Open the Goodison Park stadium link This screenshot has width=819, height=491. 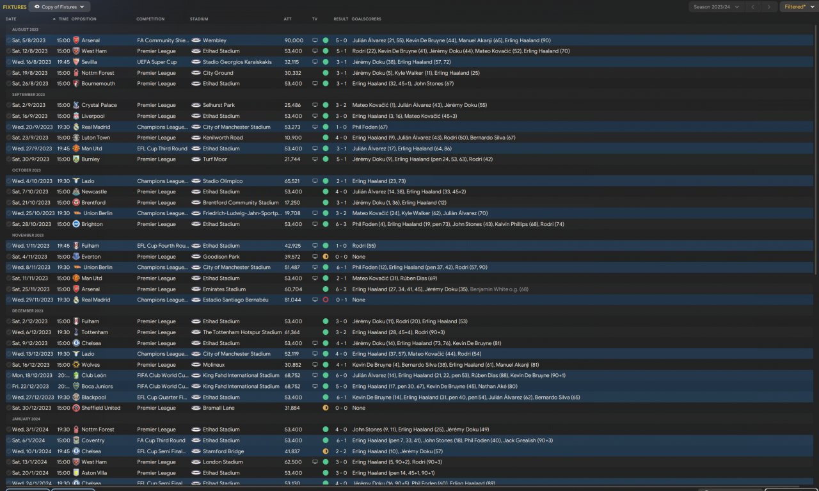point(220,257)
